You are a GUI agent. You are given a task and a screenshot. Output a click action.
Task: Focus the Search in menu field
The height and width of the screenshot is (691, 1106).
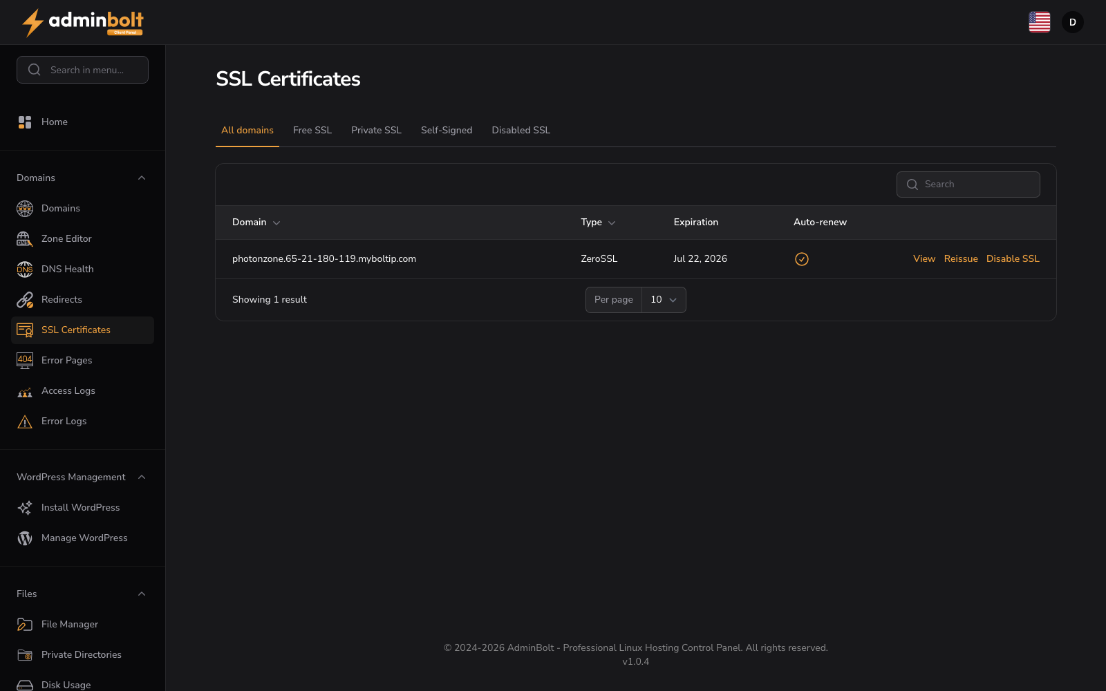pos(82,70)
